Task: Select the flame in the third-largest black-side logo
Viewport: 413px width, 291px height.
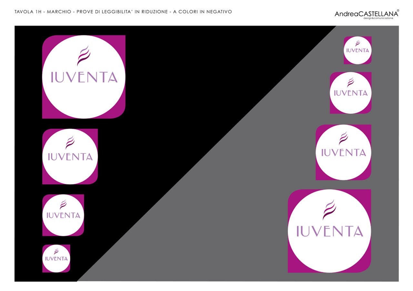Action: [x=63, y=204]
